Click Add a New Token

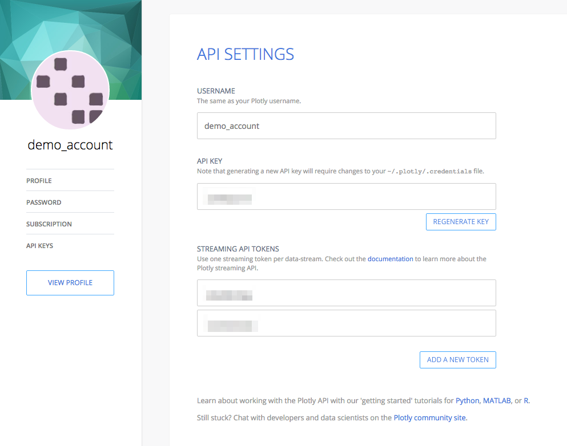click(457, 360)
